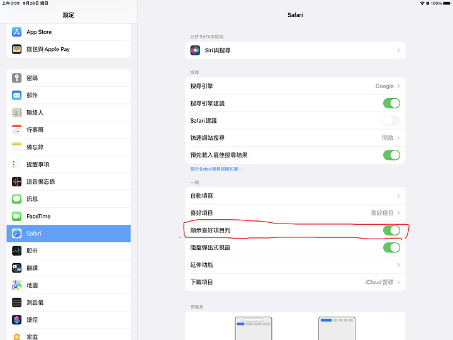The height and width of the screenshot is (340, 453).
Task: Open the Mail envelope icon
Action: pyautogui.click(x=16, y=95)
